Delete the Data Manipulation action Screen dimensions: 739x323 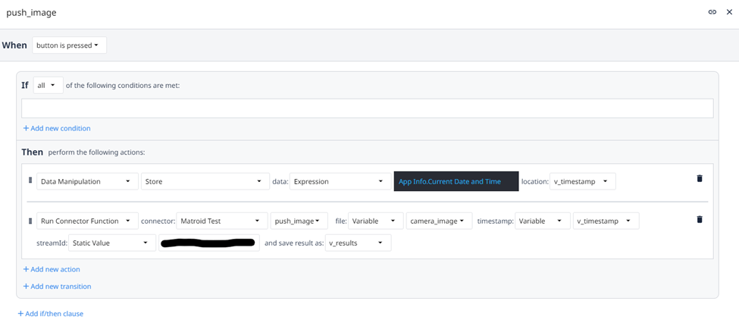pyautogui.click(x=699, y=179)
